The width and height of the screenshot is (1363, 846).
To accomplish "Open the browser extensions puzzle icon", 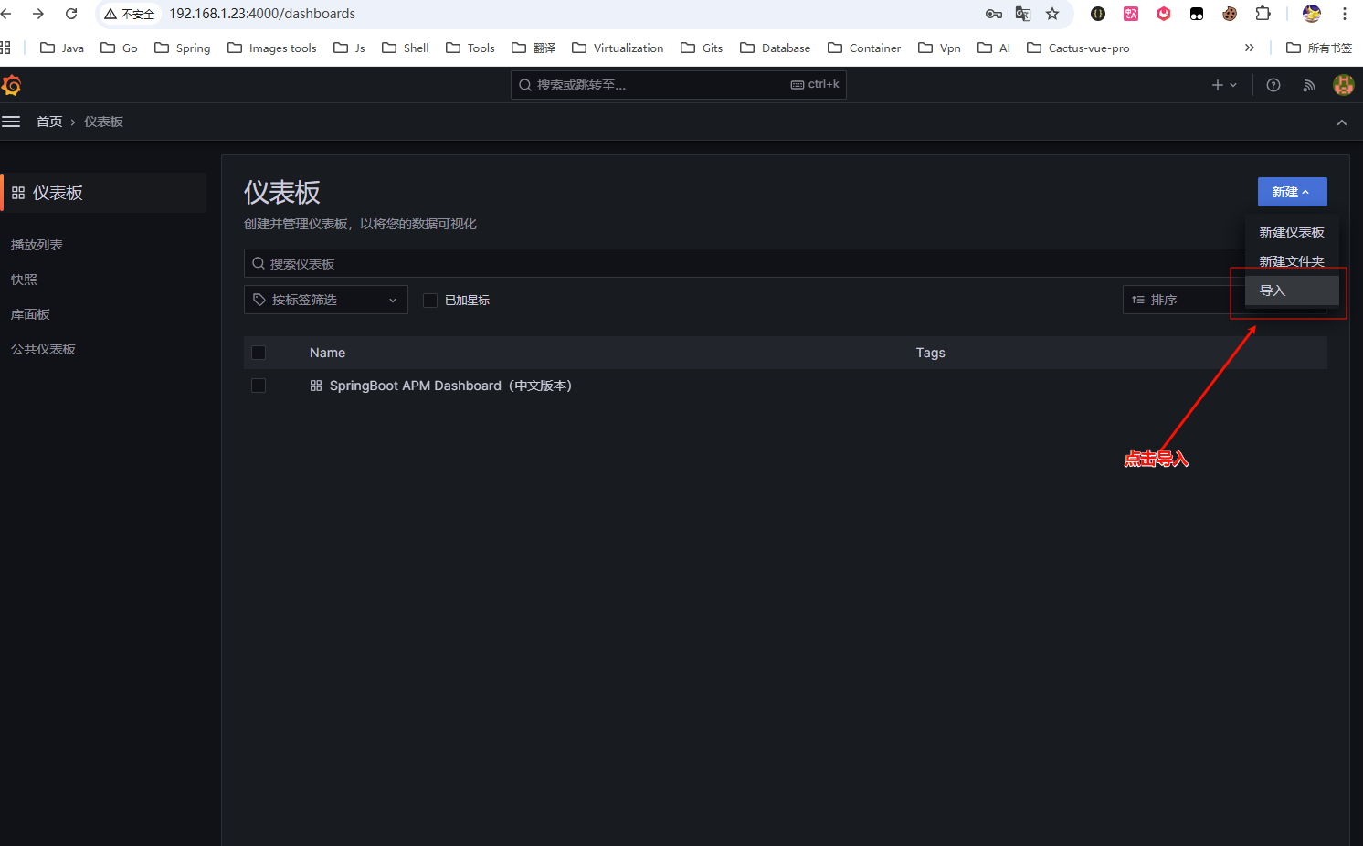I will [1263, 14].
